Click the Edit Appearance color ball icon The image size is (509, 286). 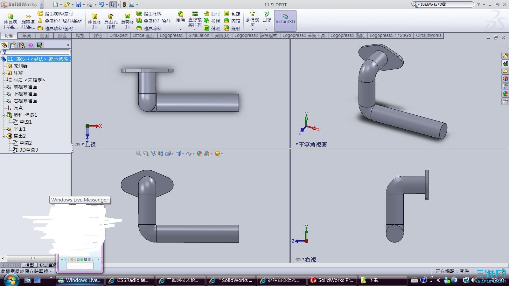tap(199, 153)
